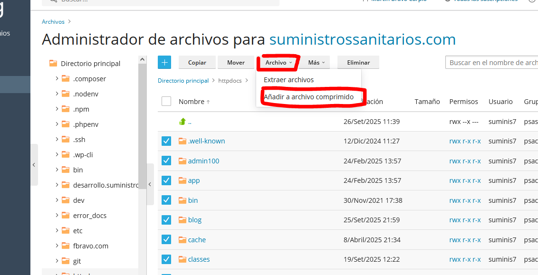Click the folder icon next to blog

point(183,219)
